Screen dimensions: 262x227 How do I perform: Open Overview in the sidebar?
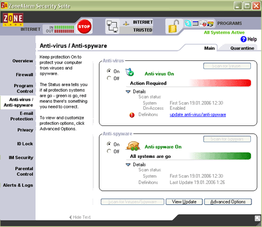(x=23, y=61)
